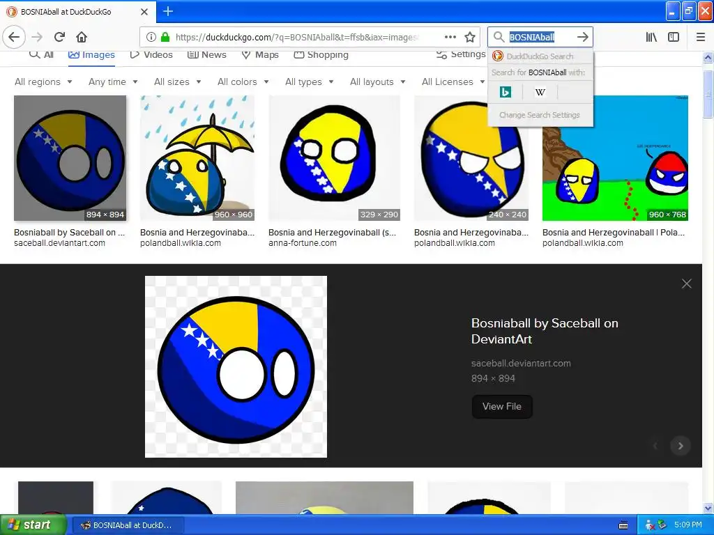Viewport: 714px width, 535px height.
Task: Open the 894 × 894 Bosniaball thumbnail
Action: (70, 158)
